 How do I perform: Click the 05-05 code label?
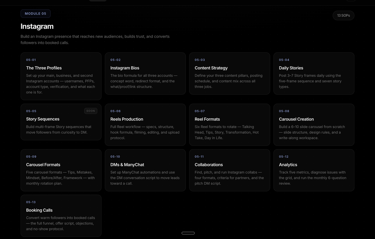pos(31,111)
